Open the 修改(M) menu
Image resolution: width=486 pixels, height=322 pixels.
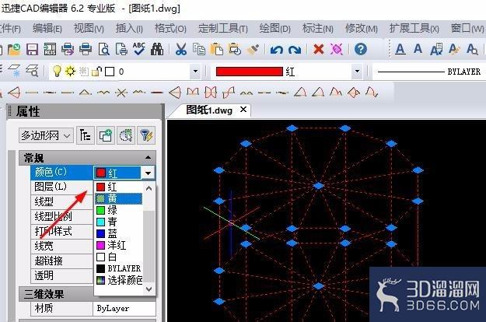point(362,29)
